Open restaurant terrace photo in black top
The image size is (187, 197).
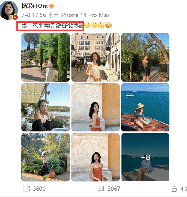click(x=46, y=107)
